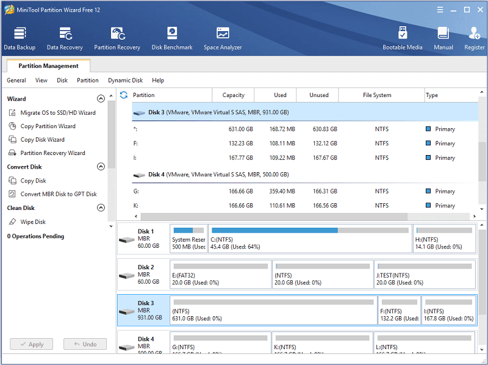
Task: Click Disk 1 drive icon in disk map
Action: [127, 240]
